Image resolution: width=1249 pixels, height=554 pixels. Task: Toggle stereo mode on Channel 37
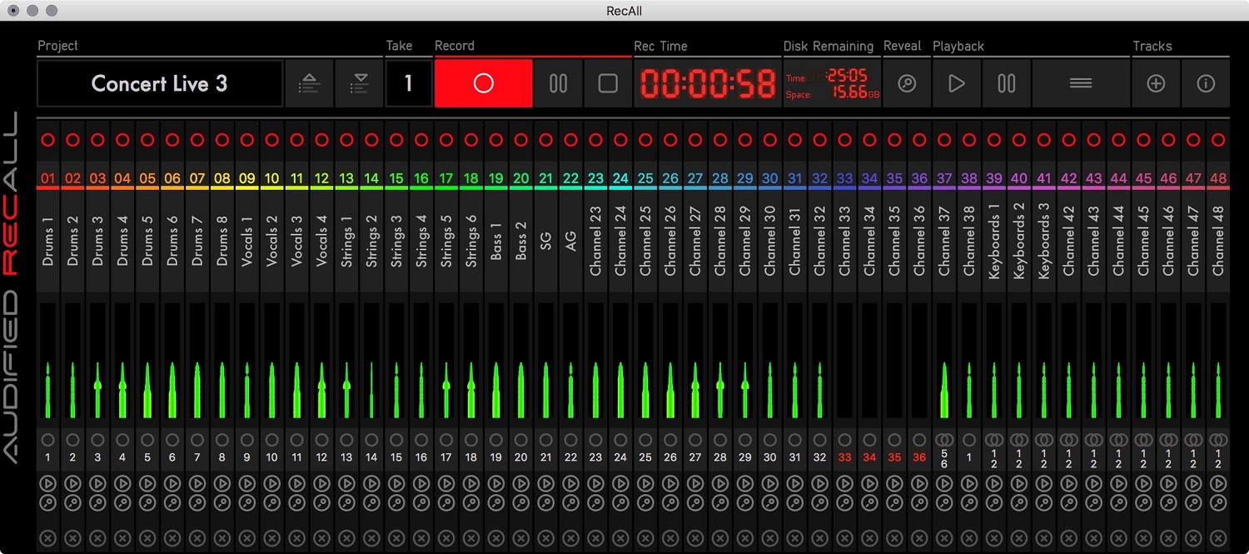(x=944, y=440)
